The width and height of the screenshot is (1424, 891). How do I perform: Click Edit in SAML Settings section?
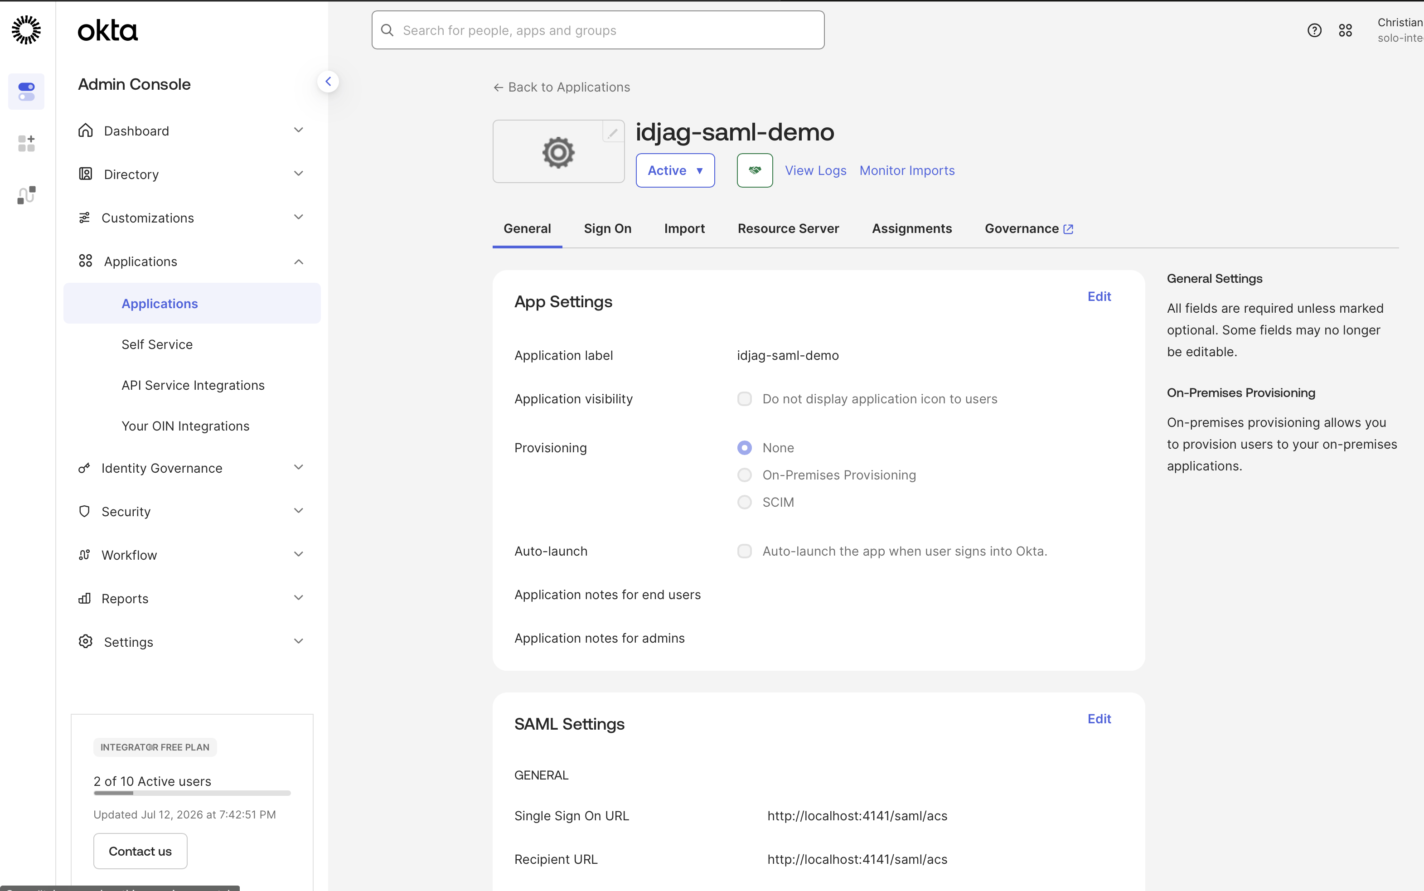tap(1099, 719)
